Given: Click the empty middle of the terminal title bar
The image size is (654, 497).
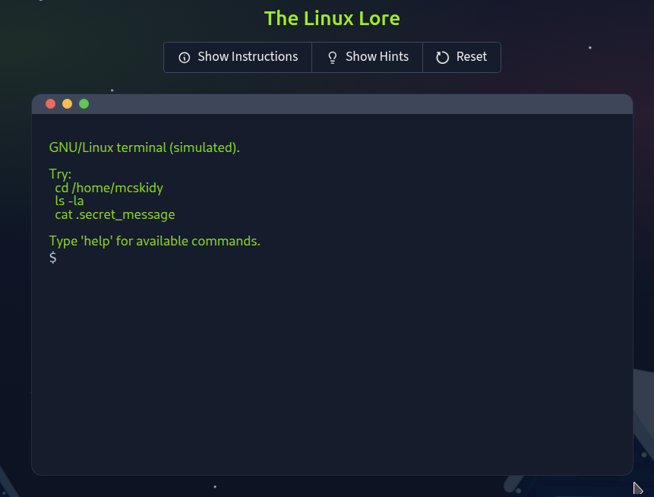Looking at the screenshot, I should pyautogui.click(x=342, y=104).
